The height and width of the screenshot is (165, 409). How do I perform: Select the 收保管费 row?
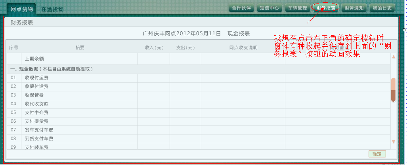199,95
